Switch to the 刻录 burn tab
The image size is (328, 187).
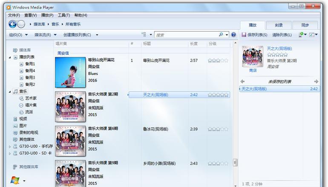click(x=279, y=25)
